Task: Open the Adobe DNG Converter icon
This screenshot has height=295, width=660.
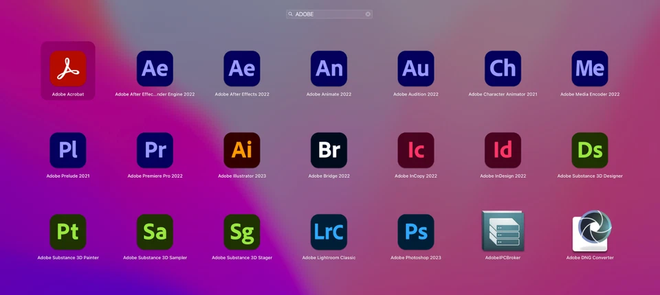Action: [x=592, y=231]
